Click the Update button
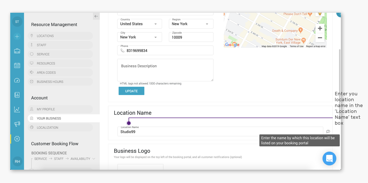 click(131, 91)
